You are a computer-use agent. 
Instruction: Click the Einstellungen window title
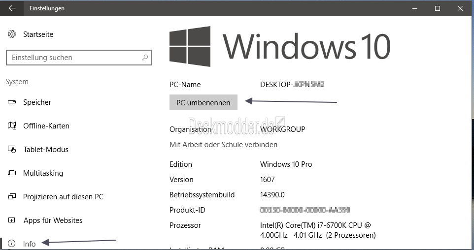pos(47,8)
